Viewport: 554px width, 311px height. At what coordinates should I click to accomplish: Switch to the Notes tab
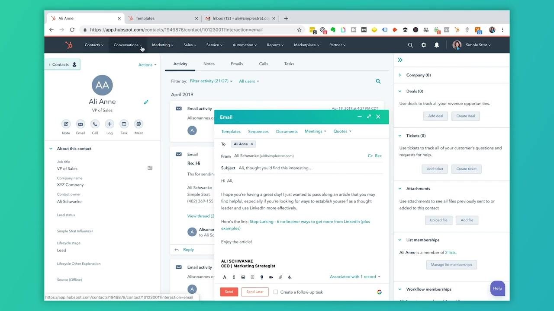coord(209,64)
